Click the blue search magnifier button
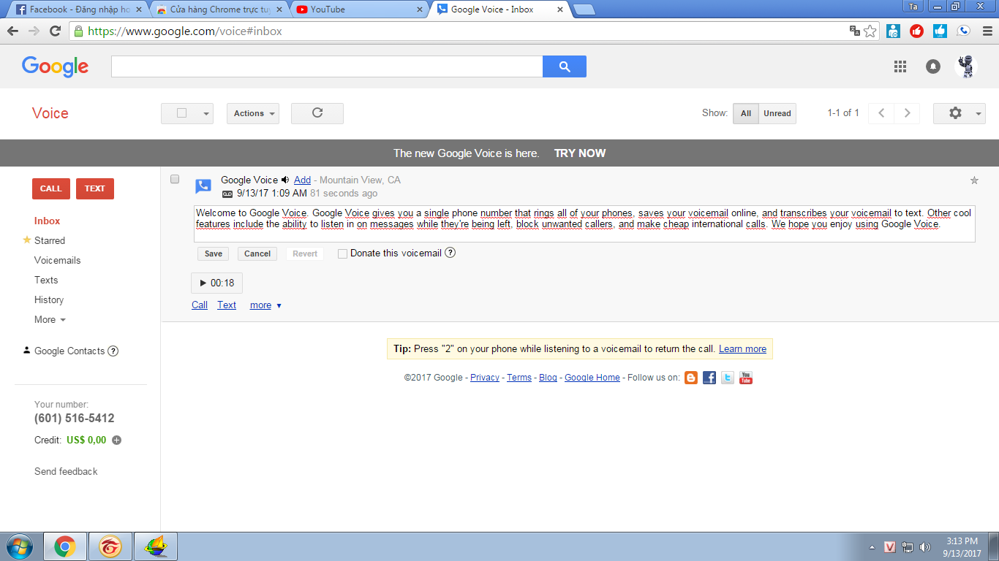The height and width of the screenshot is (561, 999). pyautogui.click(x=564, y=66)
